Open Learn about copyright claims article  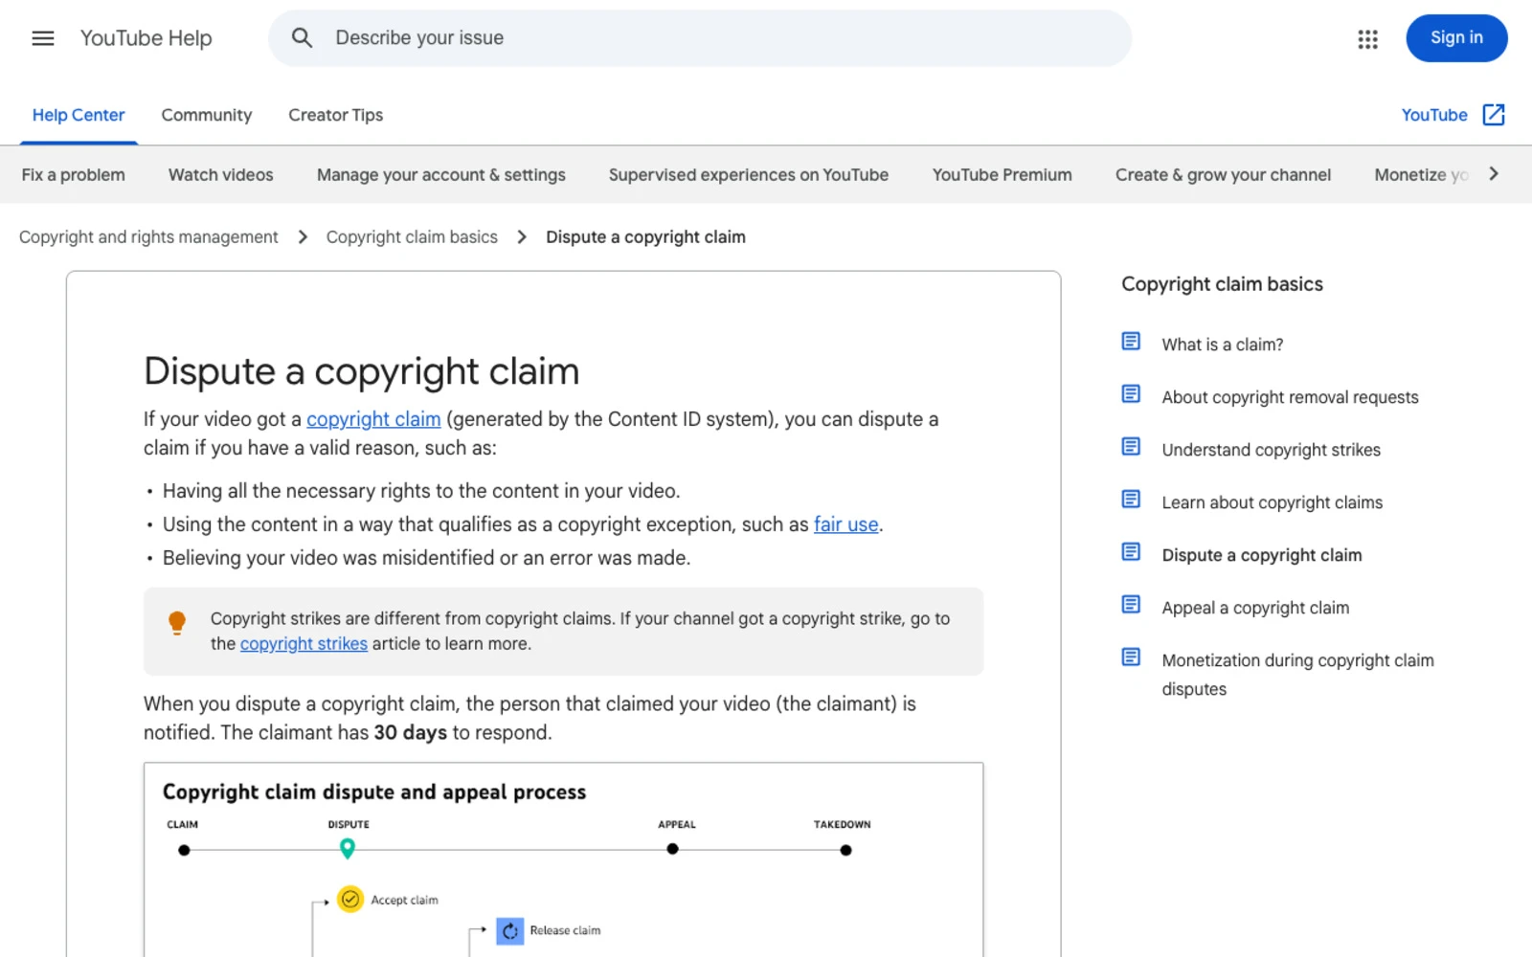[x=1272, y=502]
